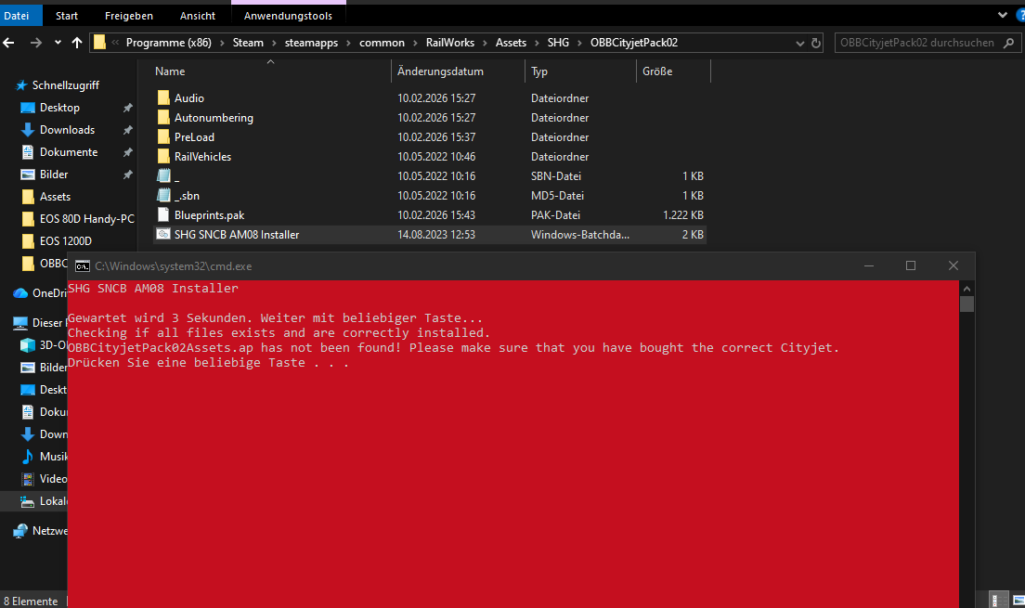Close the cmd.exe window
This screenshot has height=608, width=1025.
click(x=954, y=265)
